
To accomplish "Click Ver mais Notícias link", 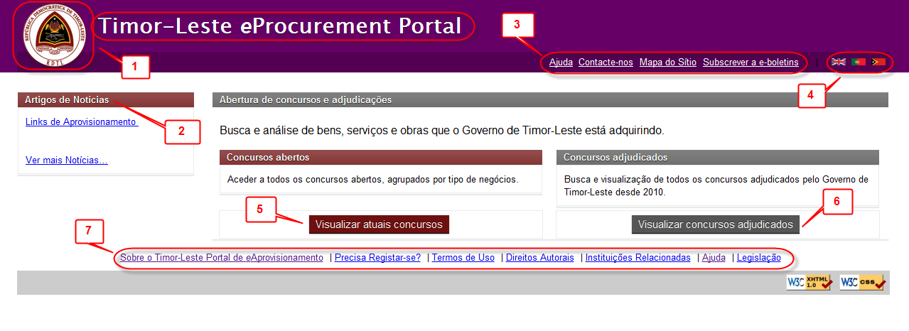I will [67, 160].
